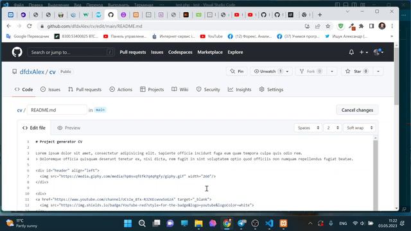The height and width of the screenshot is (231, 411).
Task: Expand the Fork options arrow
Action: (332, 71)
